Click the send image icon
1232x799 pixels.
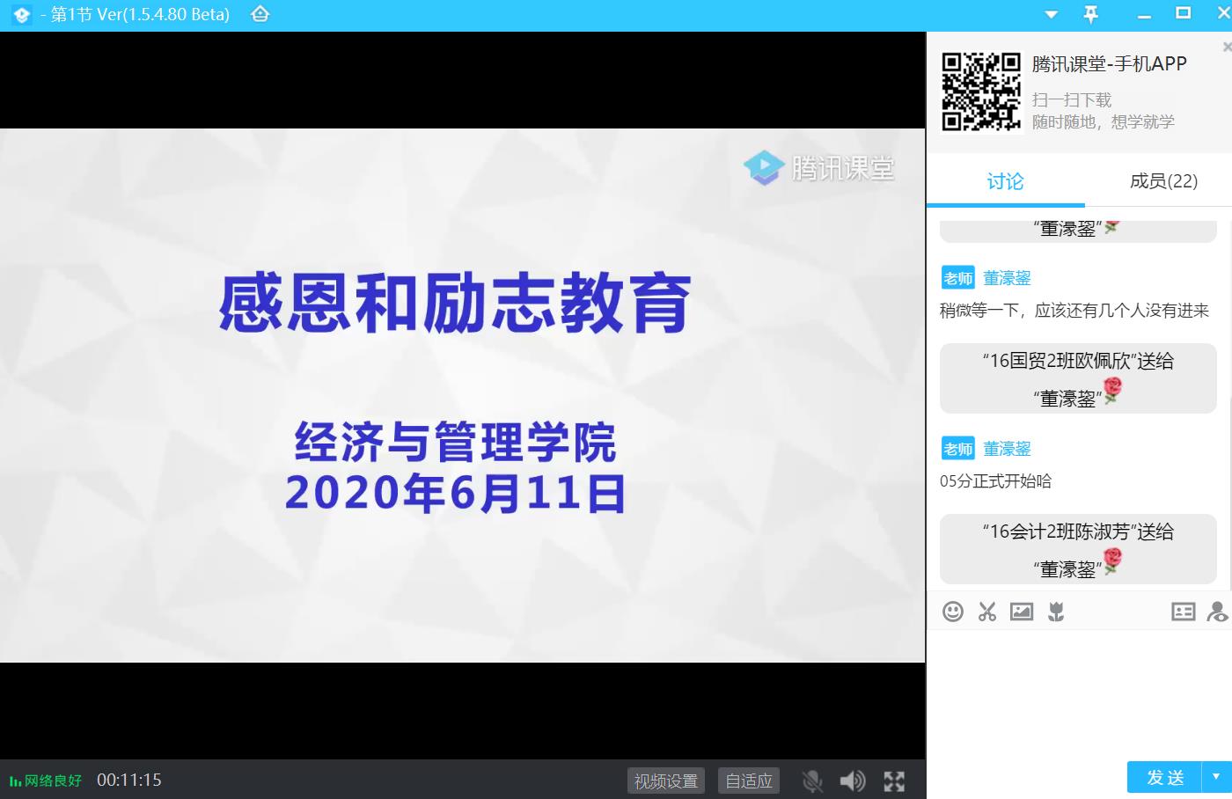click(1022, 612)
